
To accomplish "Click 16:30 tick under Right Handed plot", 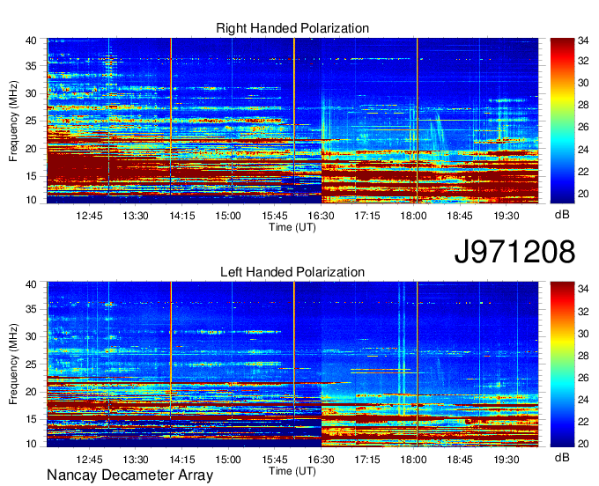I will [321, 216].
